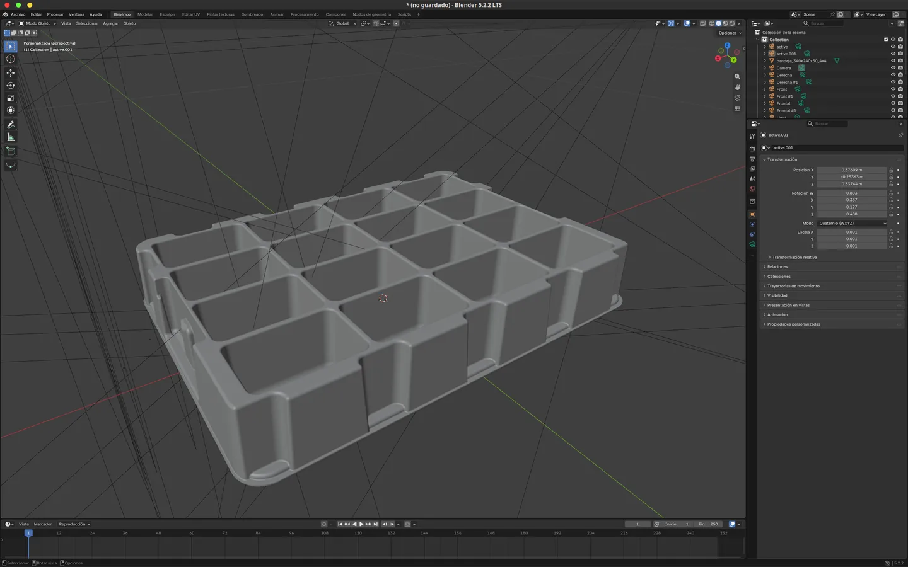Click the Opciones button in viewport
Screen dimensions: 908x567
click(730, 33)
